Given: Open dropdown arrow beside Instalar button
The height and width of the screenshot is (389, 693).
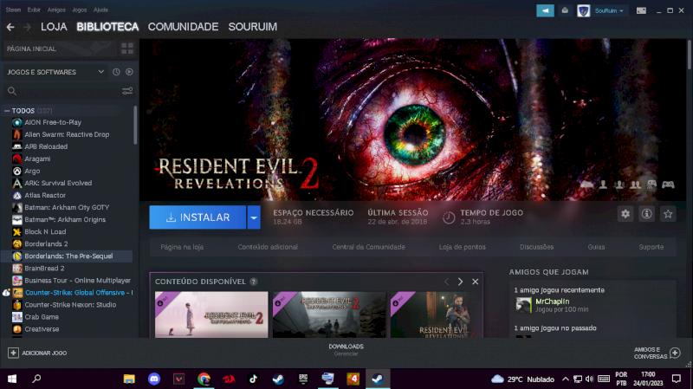Looking at the screenshot, I should pos(254,217).
